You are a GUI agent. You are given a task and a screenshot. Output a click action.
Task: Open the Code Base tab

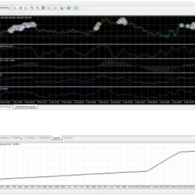coord(44,138)
